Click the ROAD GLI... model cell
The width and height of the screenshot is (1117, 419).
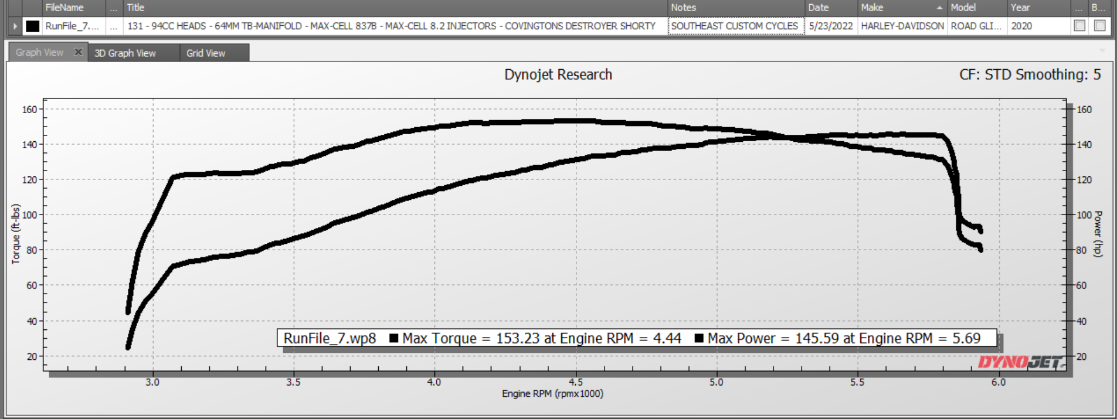977,26
